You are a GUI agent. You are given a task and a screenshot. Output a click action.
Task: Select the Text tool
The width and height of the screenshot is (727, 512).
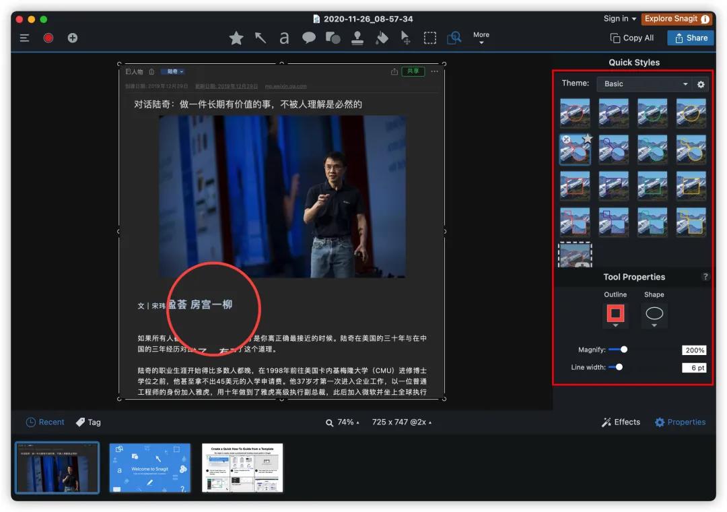pos(283,38)
